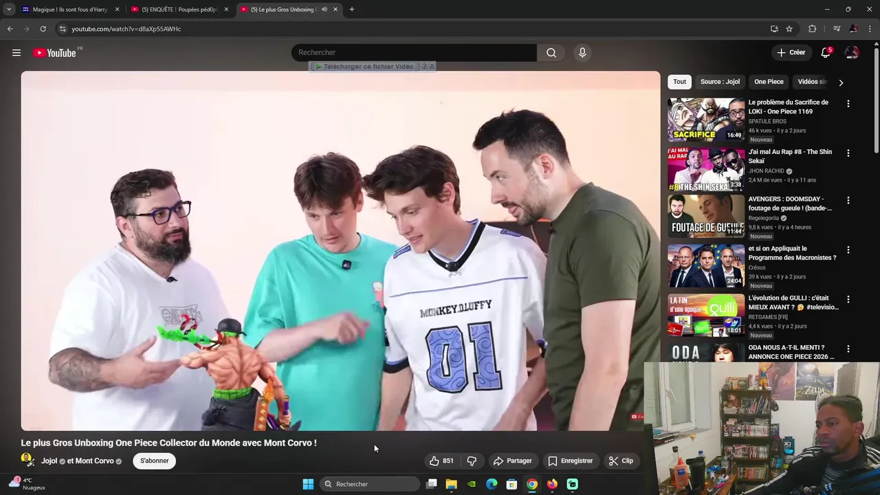Focus the YouTube Rechercher search box
Viewport: 880px width, 495px height.
point(414,53)
